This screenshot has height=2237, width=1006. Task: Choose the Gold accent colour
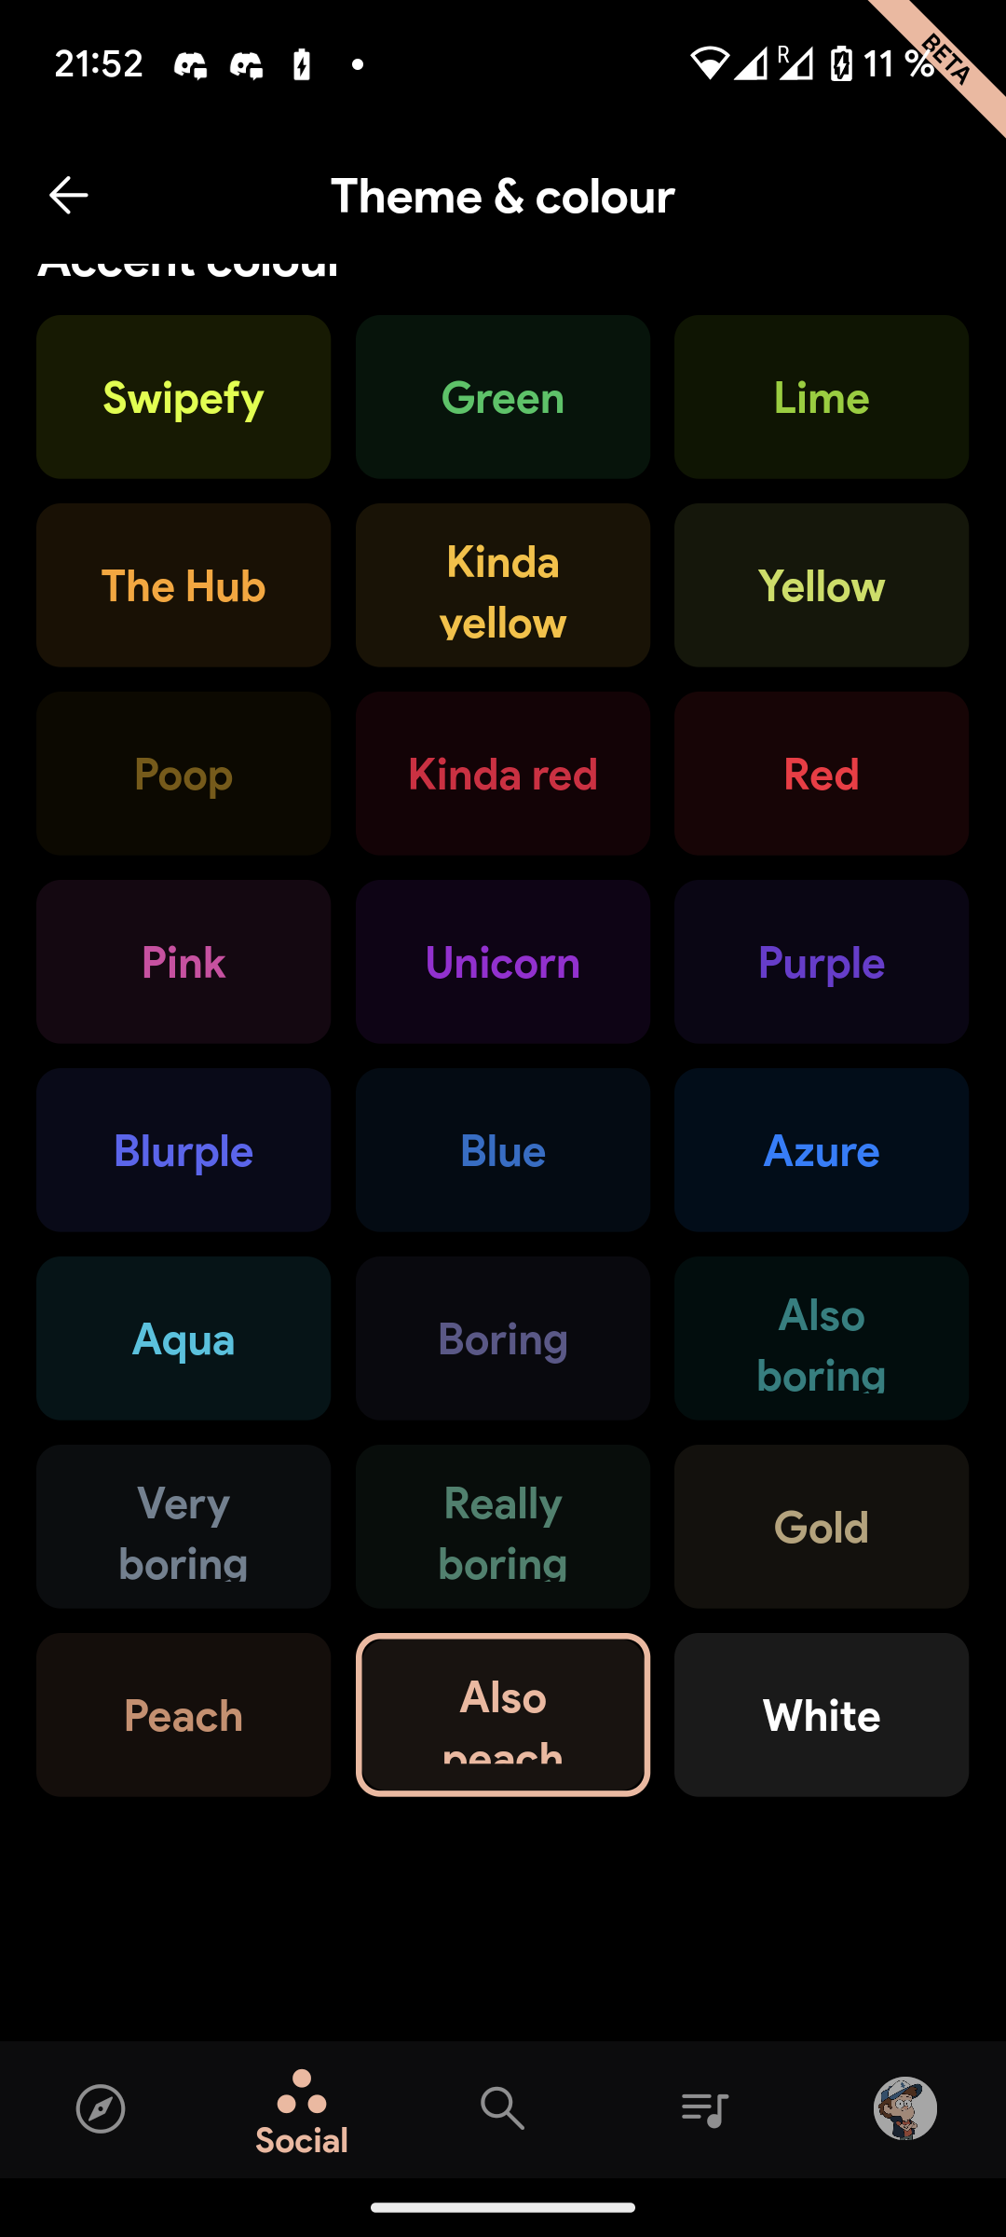822,1527
